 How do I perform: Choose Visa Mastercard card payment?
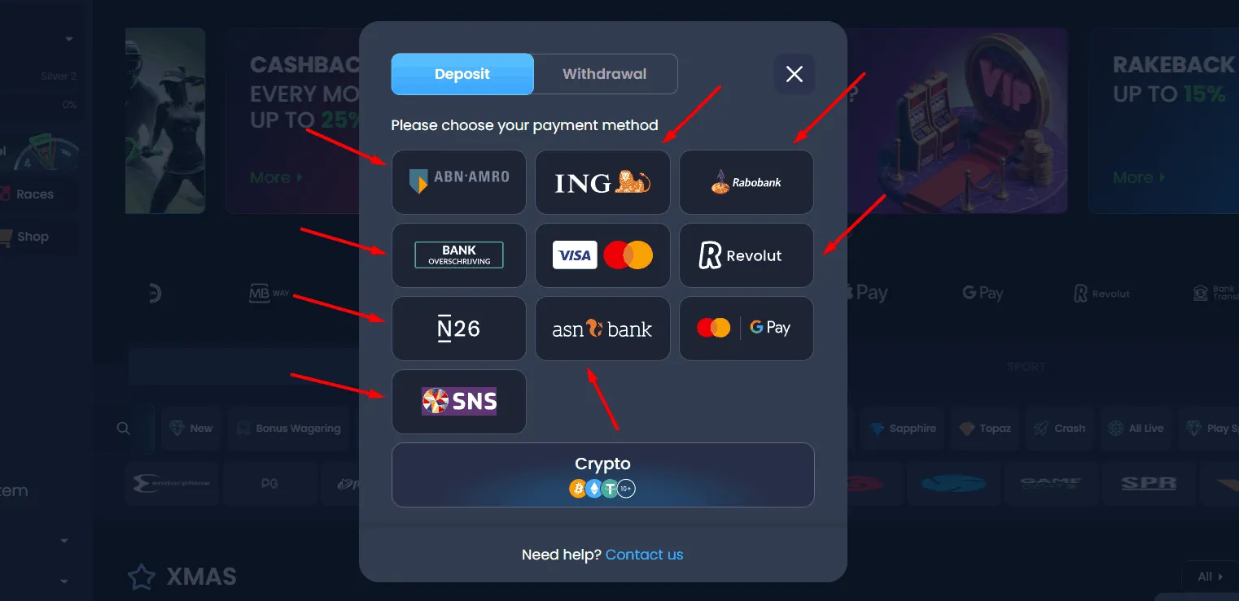pyautogui.click(x=602, y=255)
